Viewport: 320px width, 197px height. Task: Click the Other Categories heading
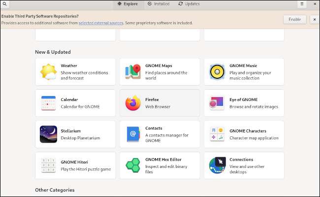[55, 190]
